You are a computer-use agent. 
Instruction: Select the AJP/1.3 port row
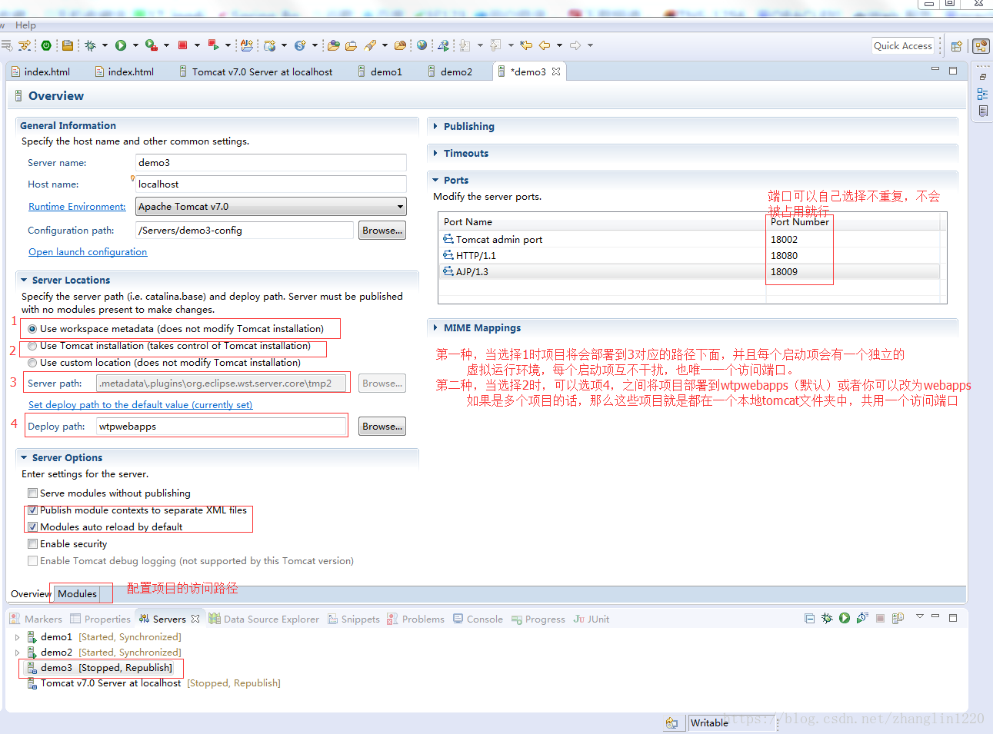tap(689, 271)
